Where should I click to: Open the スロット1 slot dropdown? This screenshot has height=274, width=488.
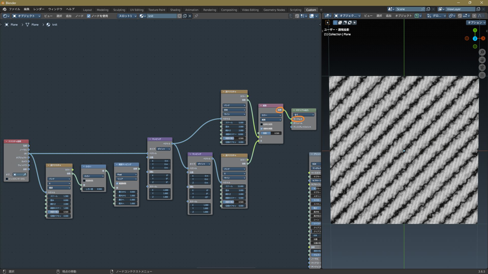pyautogui.click(x=127, y=16)
